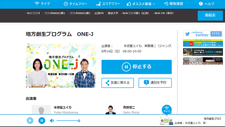225x127 pixels.
Task: Select RCCラジオ station
Action: 33,13
